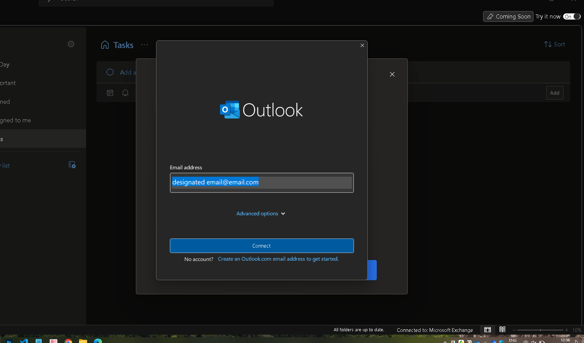
Task: Switch to Reading view in status bar
Action: click(x=502, y=330)
